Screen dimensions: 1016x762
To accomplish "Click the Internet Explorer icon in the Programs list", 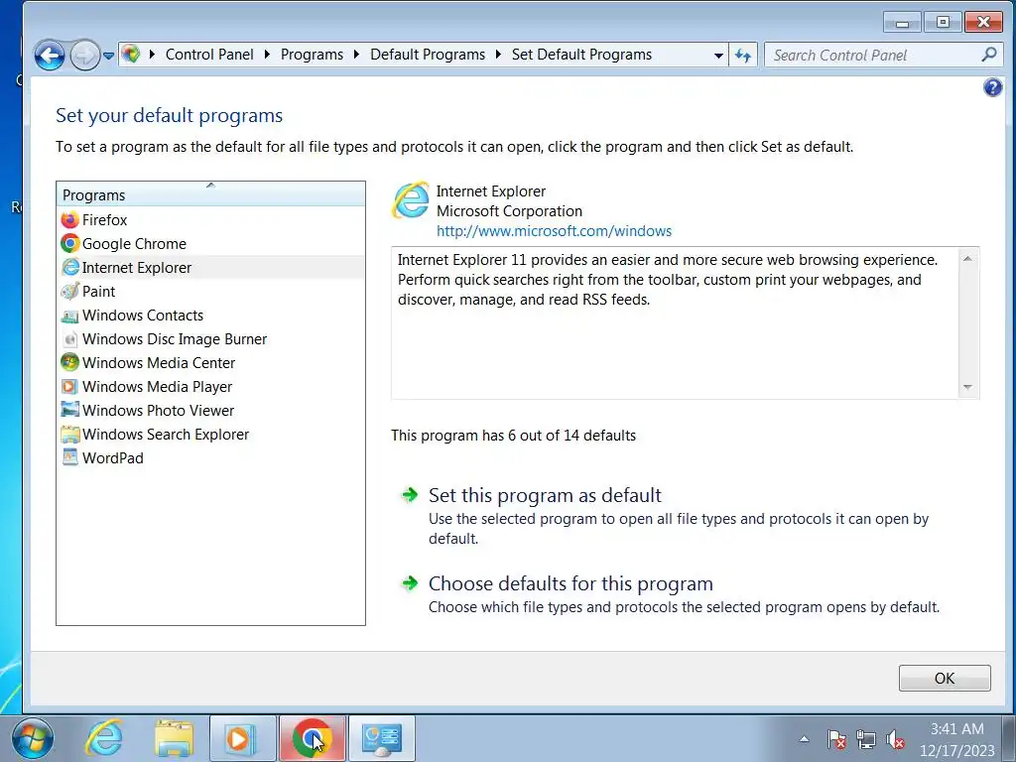I will [x=70, y=267].
